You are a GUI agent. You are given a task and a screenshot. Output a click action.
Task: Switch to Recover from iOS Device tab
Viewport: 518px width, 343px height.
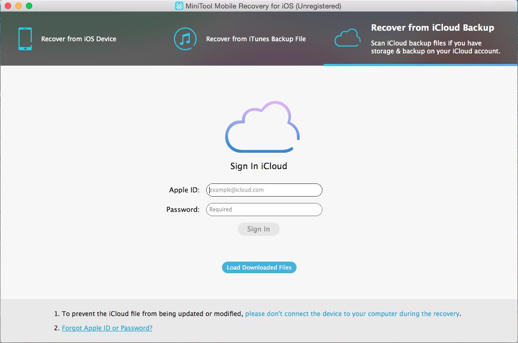[79, 39]
